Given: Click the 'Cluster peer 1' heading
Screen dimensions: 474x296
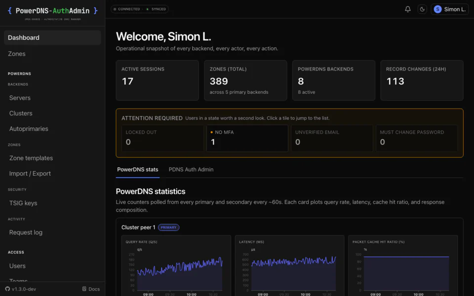Looking at the screenshot, I should pyautogui.click(x=138, y=227).
